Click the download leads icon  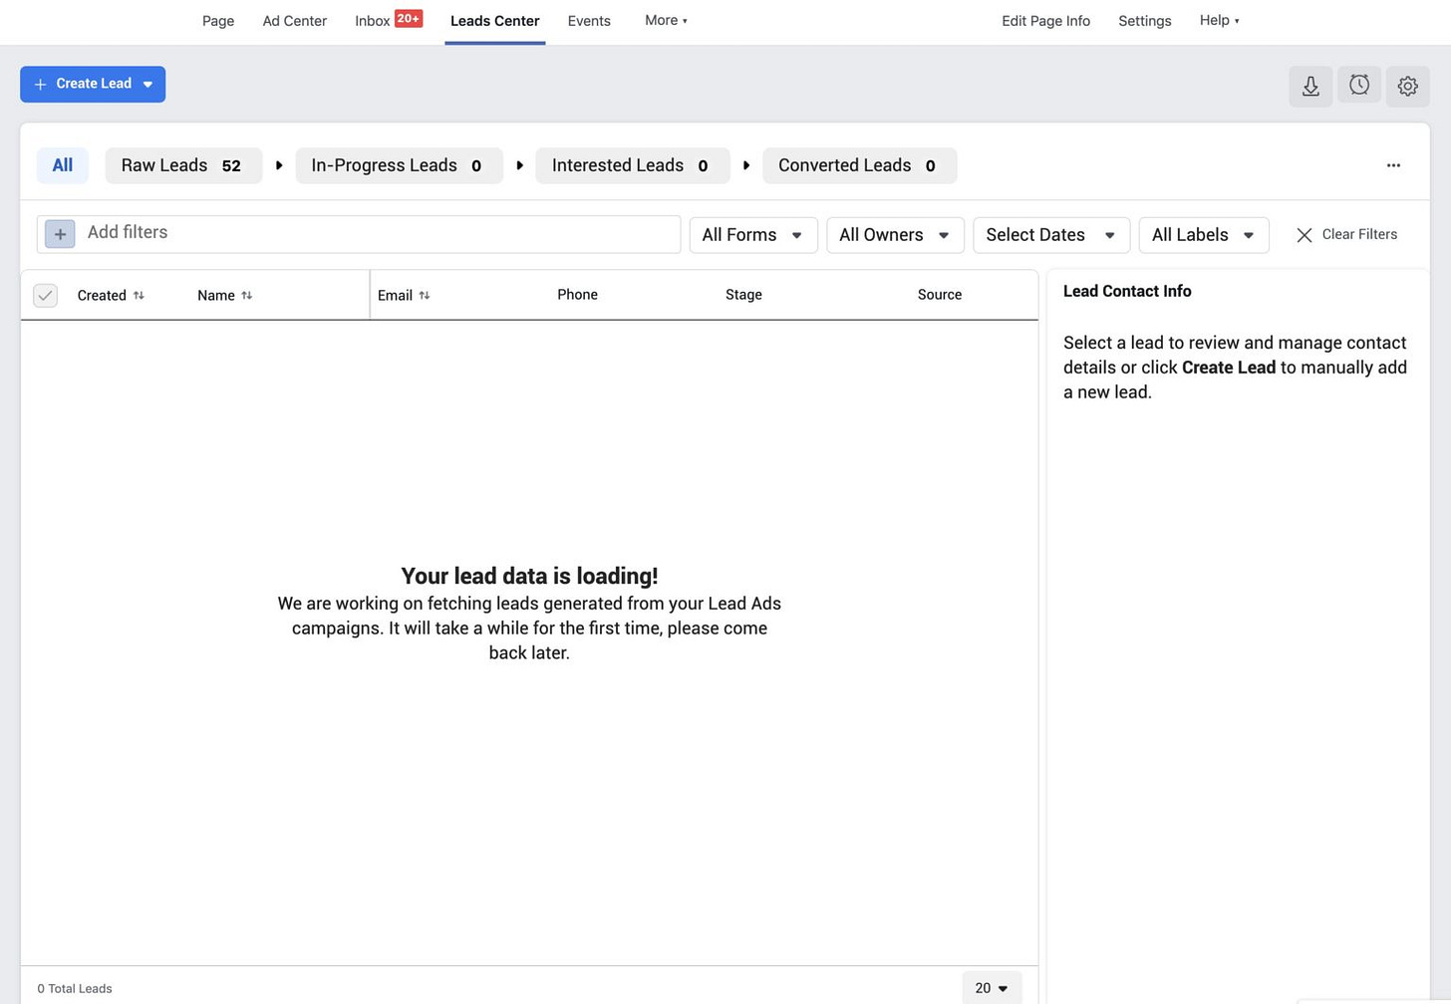tap(1309, 86)
